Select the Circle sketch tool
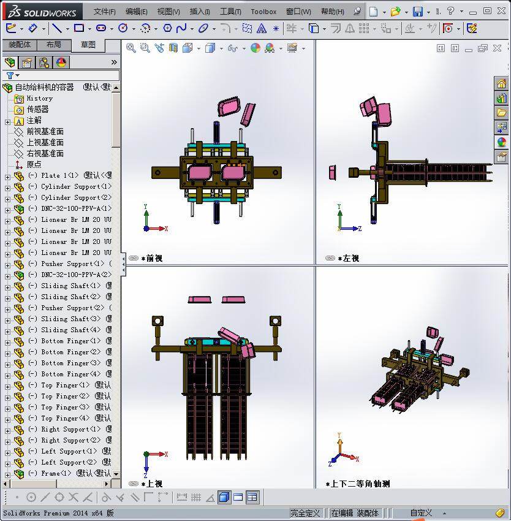This screenshot has width=511, height=521. click(123, 29)
